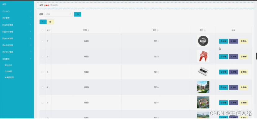The height and width of the screenshot is (119, 257).
Task: Click the dark vertical scrollbar handle
Action: tap(256, 56)
